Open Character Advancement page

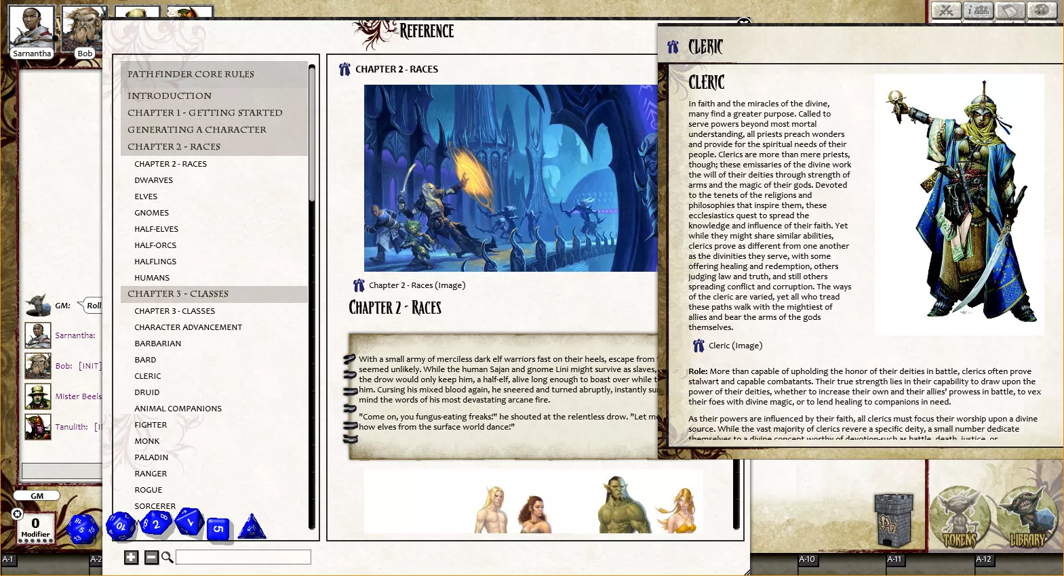click(x=188, y=327)
